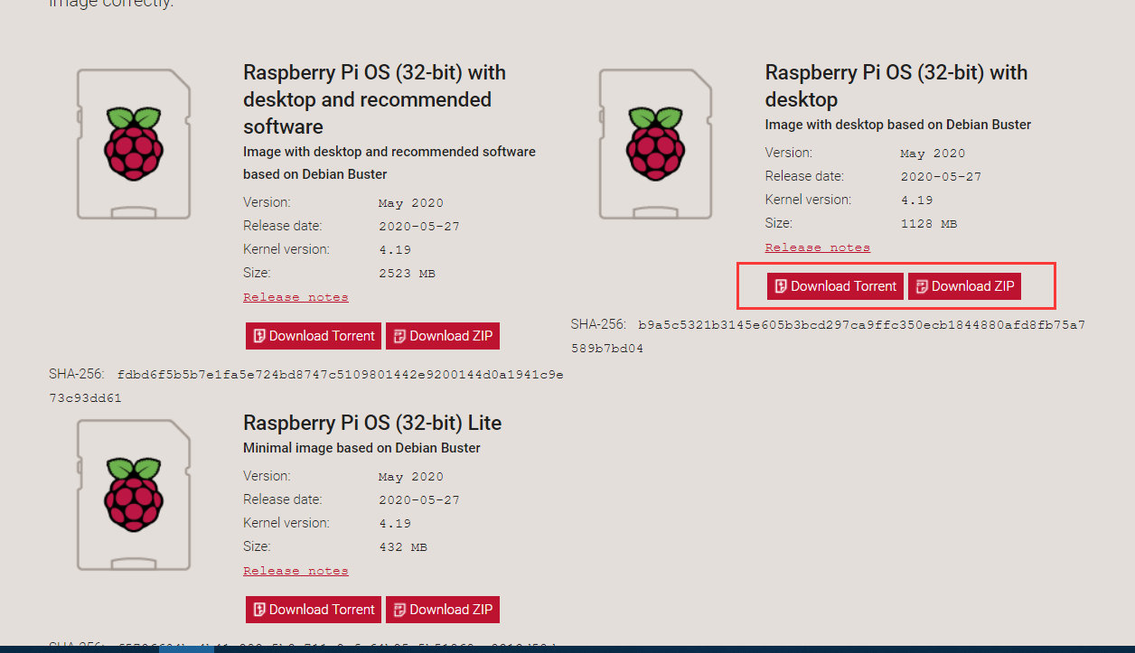Download ZIP for Raspberry Pi OS Lite
Image resolution: width=1135 pixels, height=653 pixels.
(443, 610)
